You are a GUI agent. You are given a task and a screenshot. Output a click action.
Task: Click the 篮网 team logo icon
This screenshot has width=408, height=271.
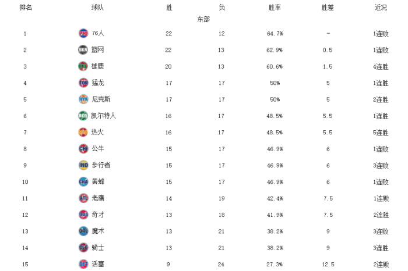83,49
